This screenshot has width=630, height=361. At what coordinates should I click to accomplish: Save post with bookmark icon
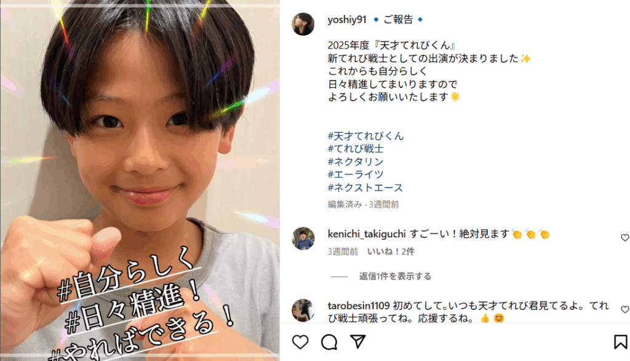tap(620, 342)
